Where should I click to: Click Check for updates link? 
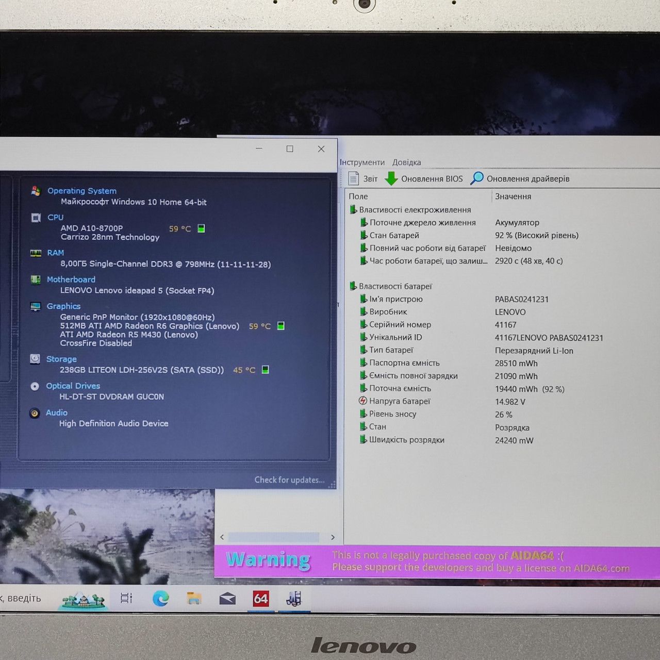(x=289, y=480)
